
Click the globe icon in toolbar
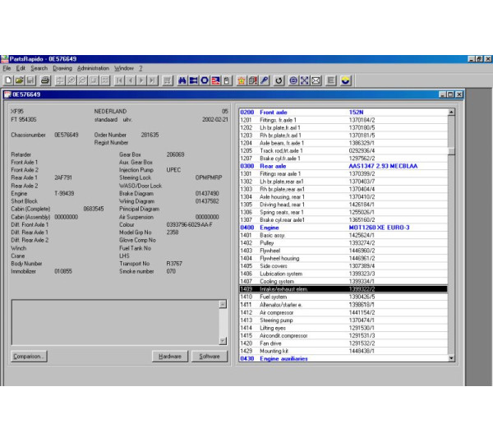click(x=293, y=81)
